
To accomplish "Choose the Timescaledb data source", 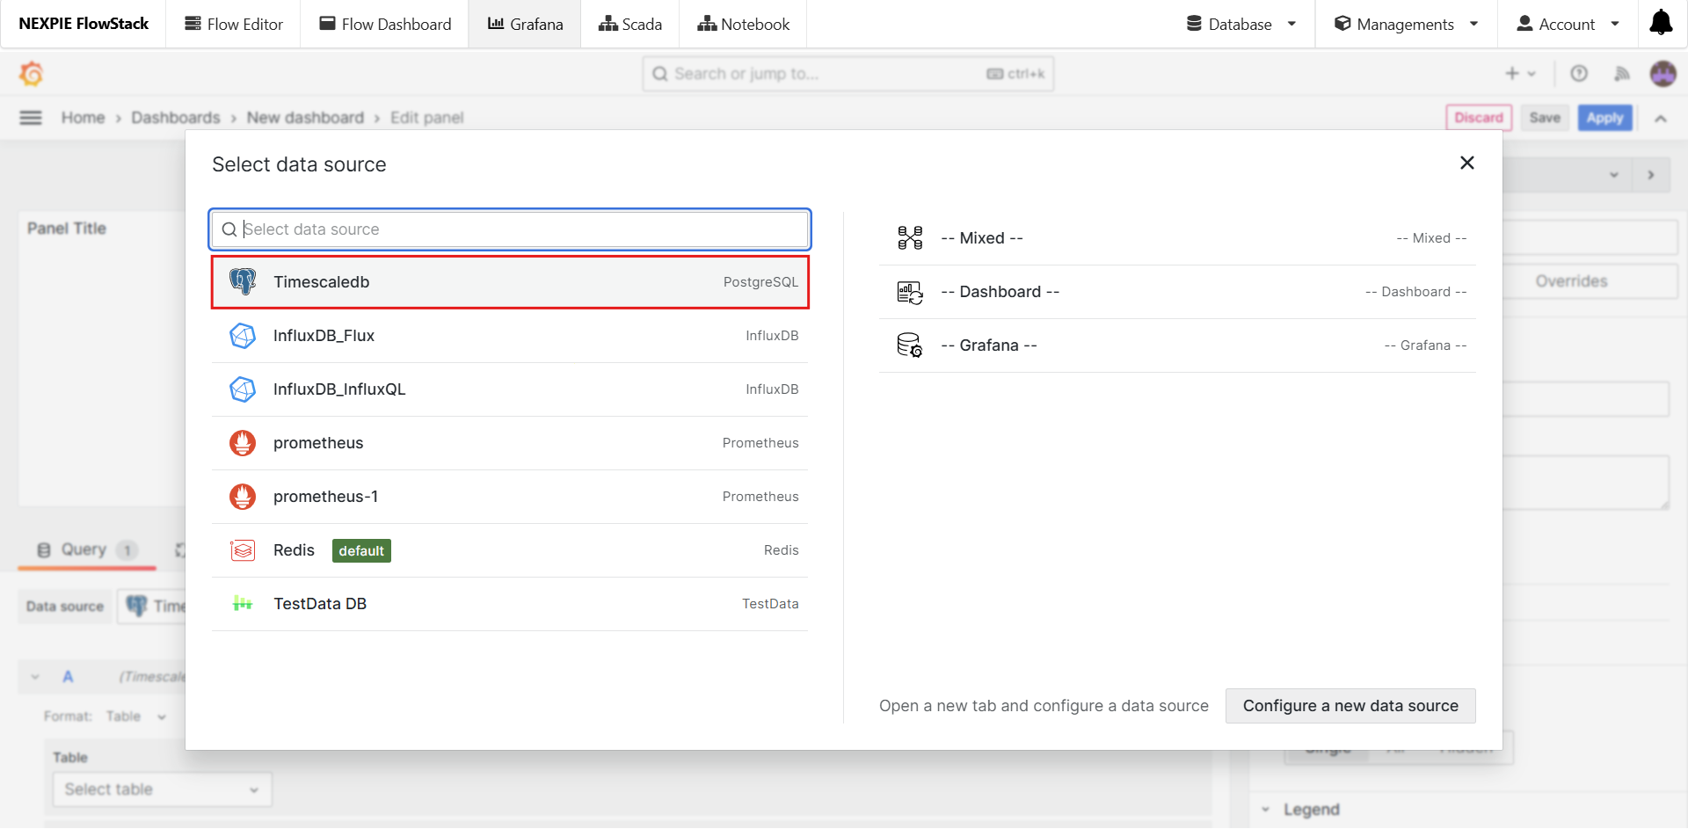I will click(510, 282).
